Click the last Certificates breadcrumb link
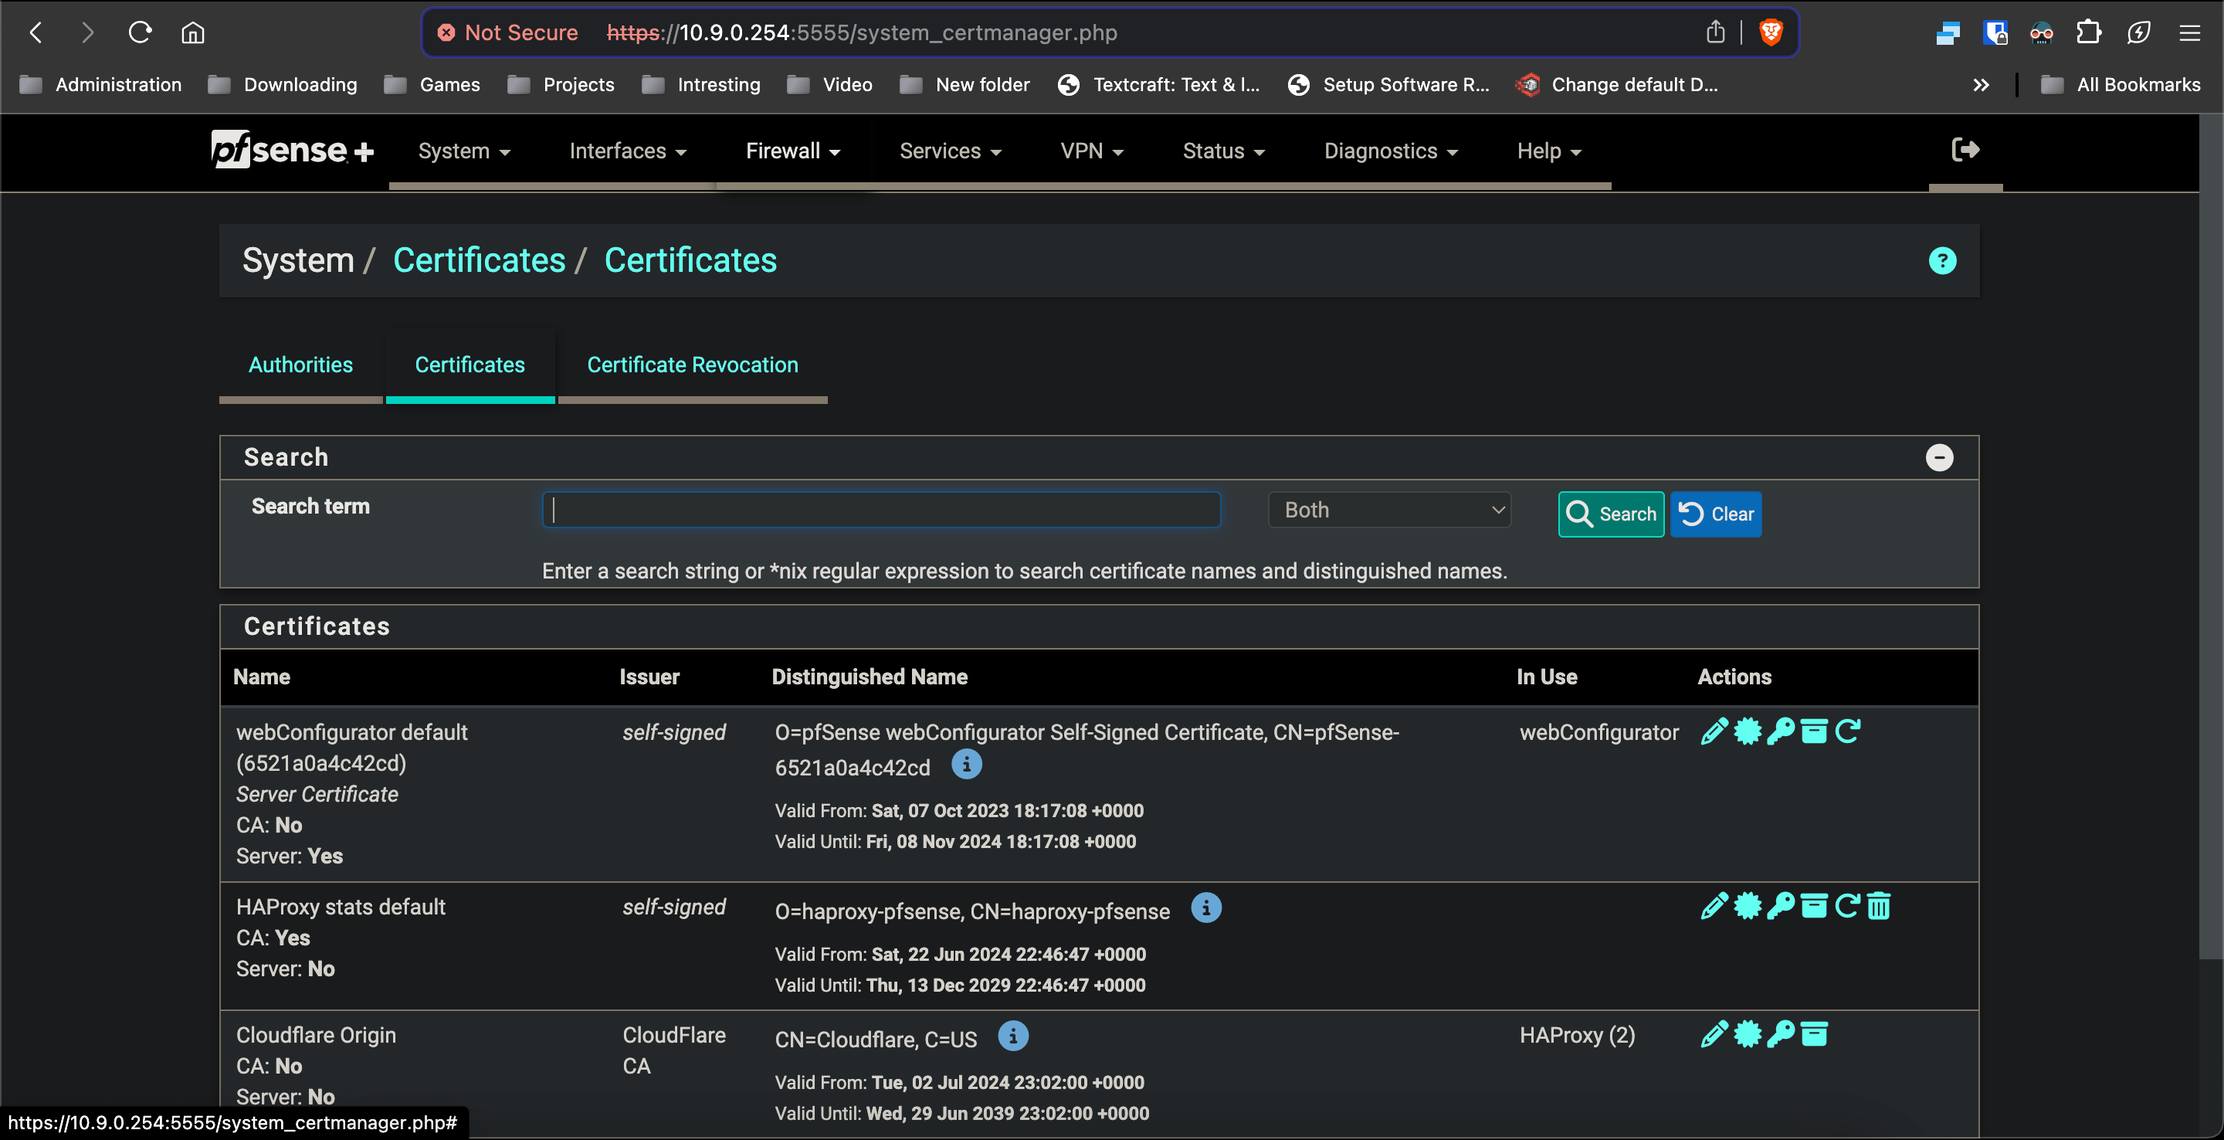The width and height of the screenshot is (2224, 1140). click(x=690, y=261)
